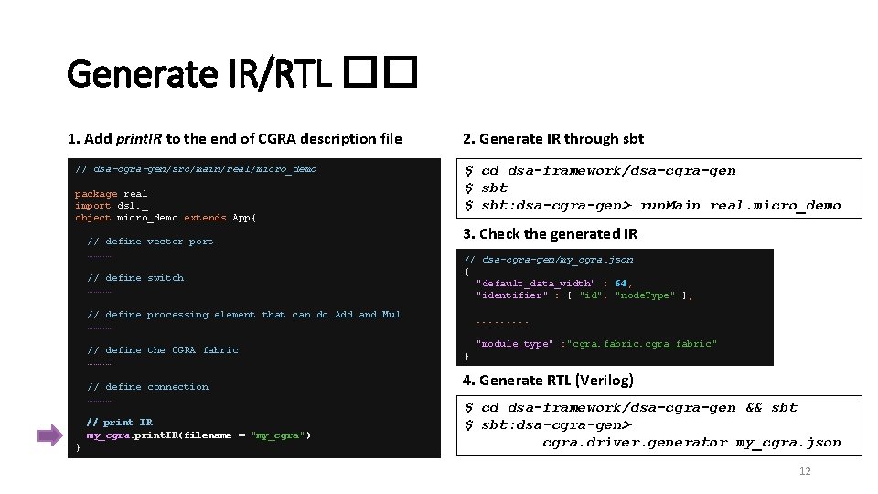Viewport: 878px width, 494px height.
Task: Click the standalone command "$ sbt"
Action: tap(486, 188)
